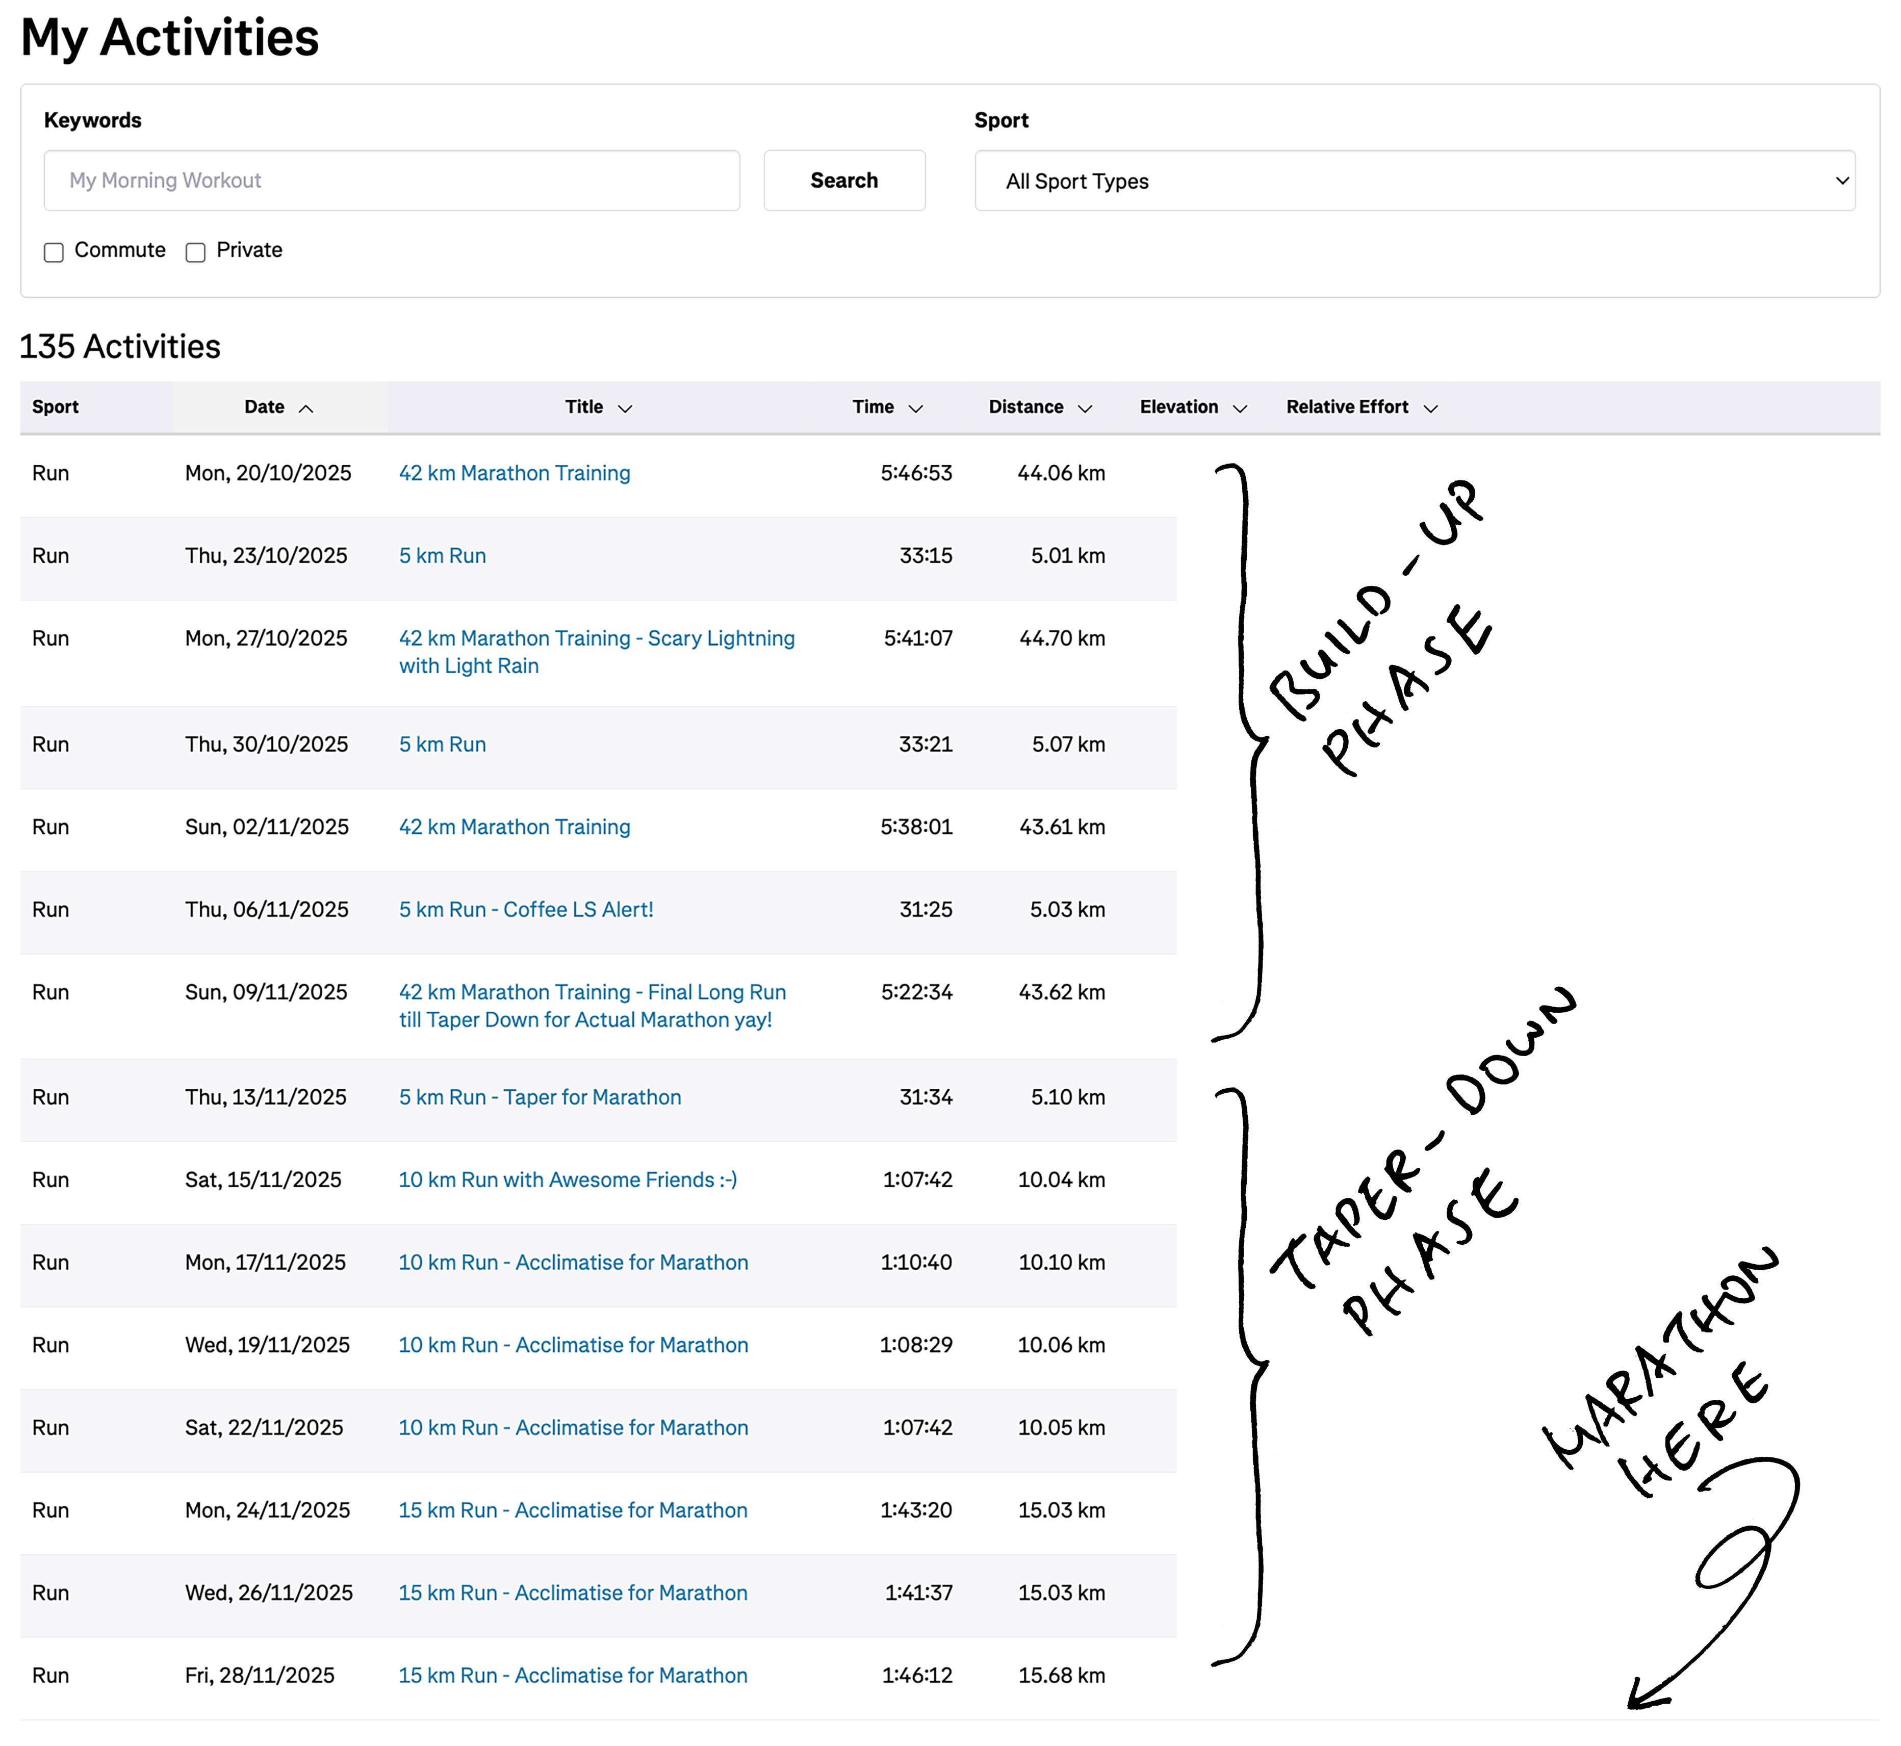Select the Sport column header
This screenshot has width=1901, height=1746.
click(55, 407)
